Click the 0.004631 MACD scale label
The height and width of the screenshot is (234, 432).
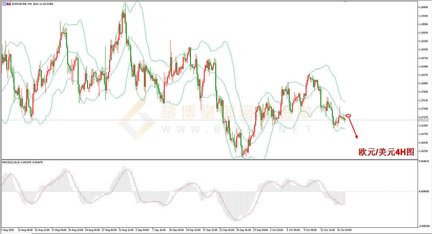(424, 161)
